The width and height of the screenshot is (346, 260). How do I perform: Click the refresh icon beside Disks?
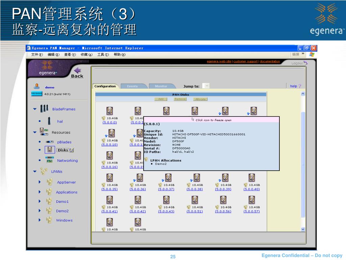[72, 150]
